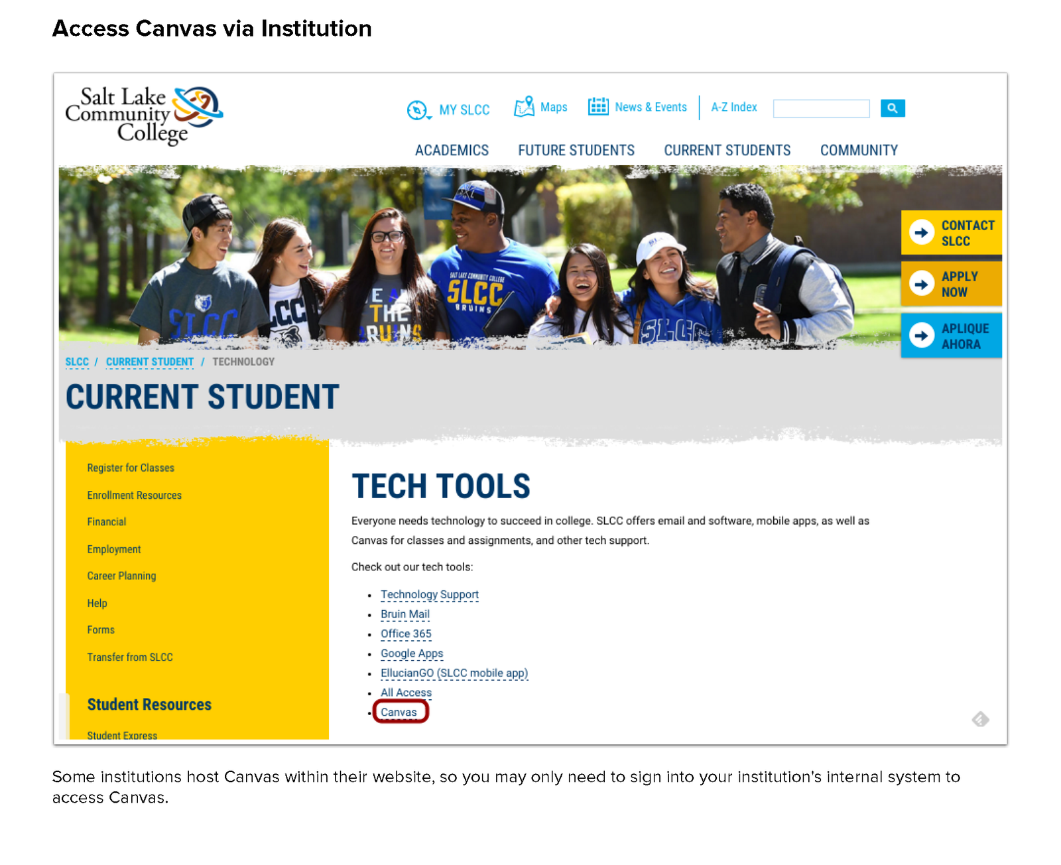This screenshot has height=865, width=1061.
Task: Open the FUTURE STUDENTS menu
Action: (576, 151)
